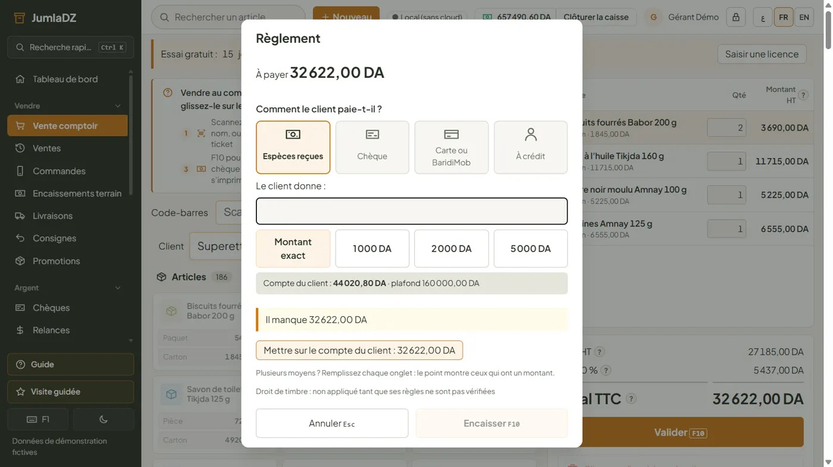This screenshot has height=467, width=833.
Task: Click the Annuler button
Action: [x=332, y=424]
